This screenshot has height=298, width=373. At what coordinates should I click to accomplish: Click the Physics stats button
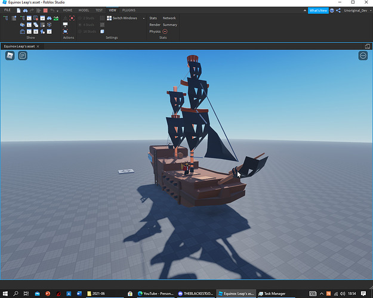coord(155,32)
